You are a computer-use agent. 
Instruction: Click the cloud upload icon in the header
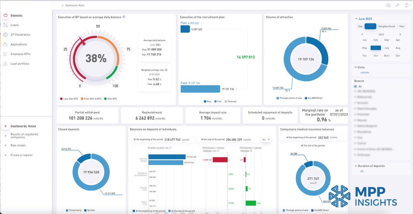pos(389,5)
